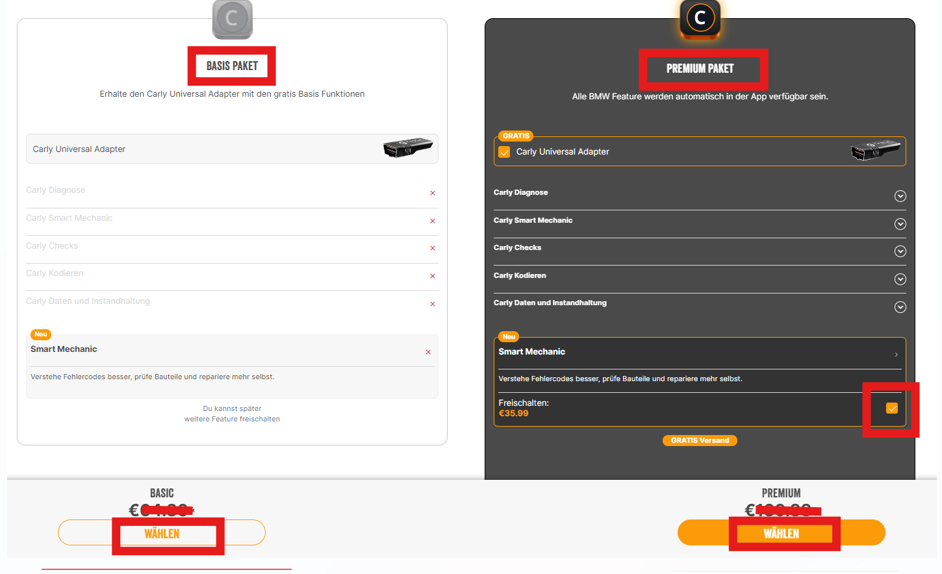Click red X next to Basis Carly Checks

point(433,248)
